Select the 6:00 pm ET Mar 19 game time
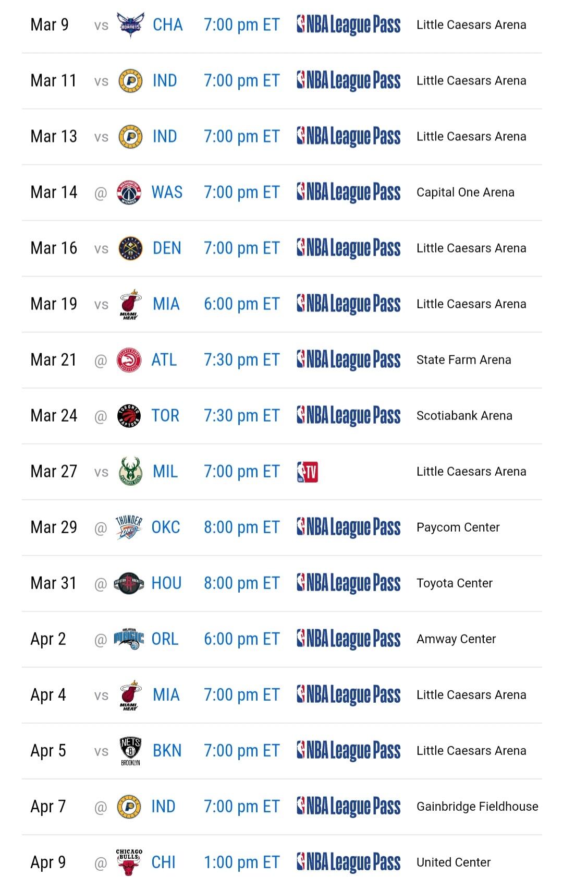Screen dimensions: 563x888 241,304
